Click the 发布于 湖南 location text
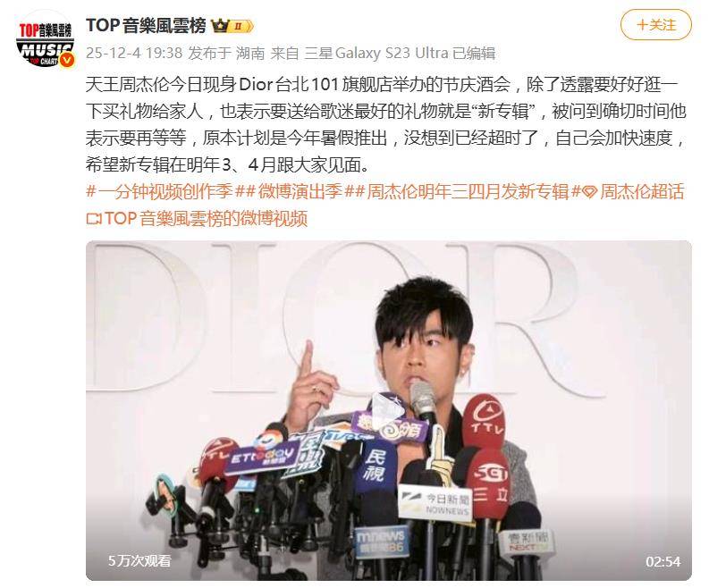 [x=226, y=54]
